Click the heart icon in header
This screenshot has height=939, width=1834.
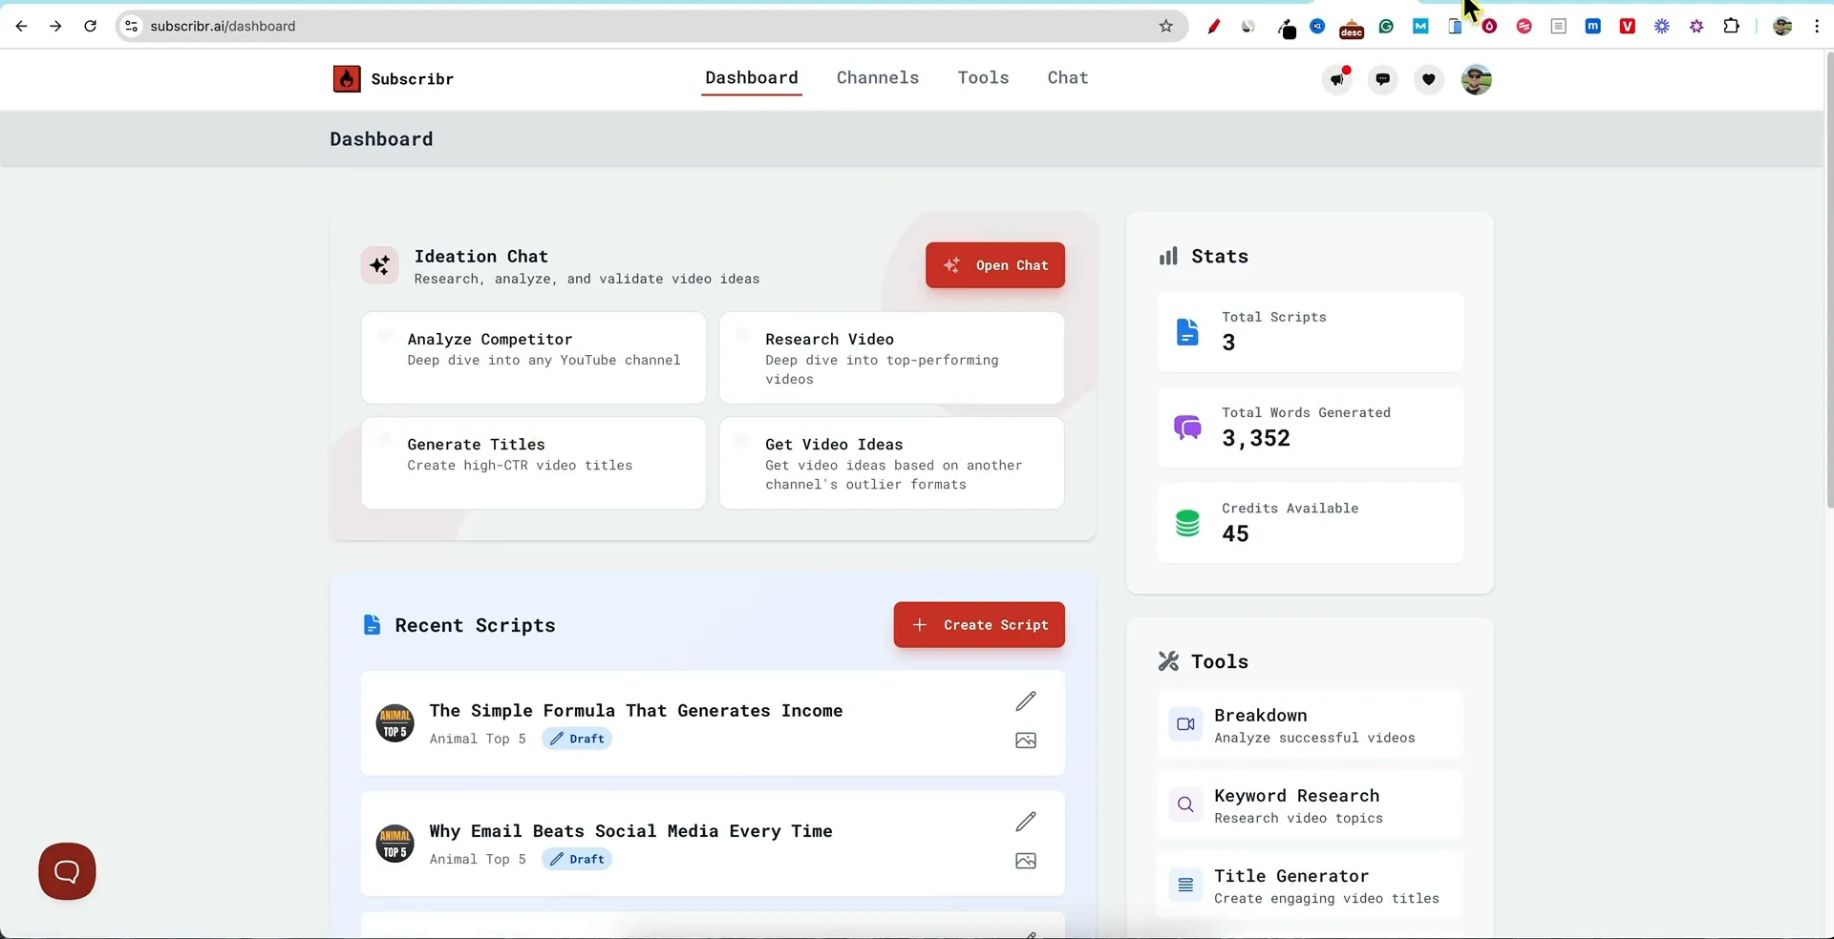point(1429,79)
